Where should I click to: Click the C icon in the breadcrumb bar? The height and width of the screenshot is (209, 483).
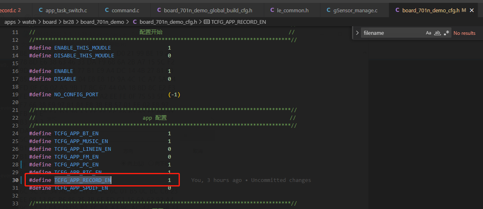tap(135, 22)
